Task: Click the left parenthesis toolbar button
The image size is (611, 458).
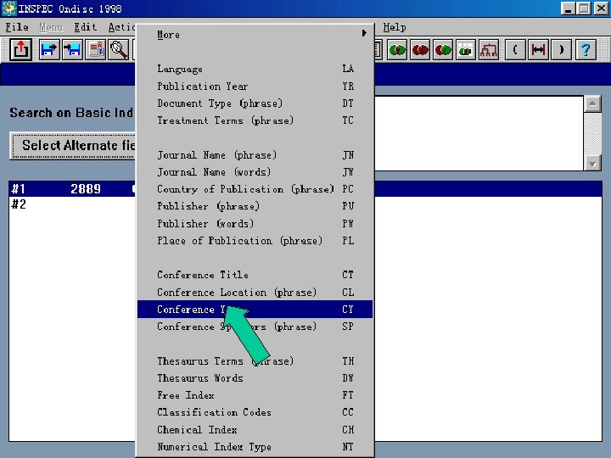Action: pyautogui.click(x=515, y=49)
